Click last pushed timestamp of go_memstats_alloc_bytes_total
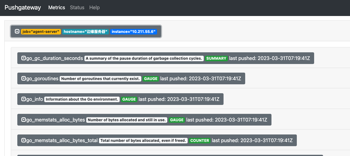350x156 pixels. (x=252, y=140)
